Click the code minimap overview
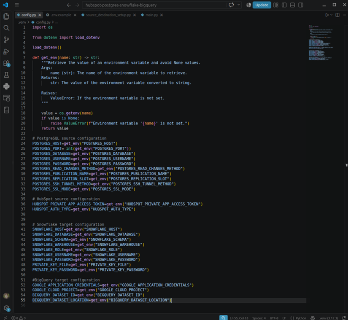This screenshot has height=320, width=348. tap(321, 42)
